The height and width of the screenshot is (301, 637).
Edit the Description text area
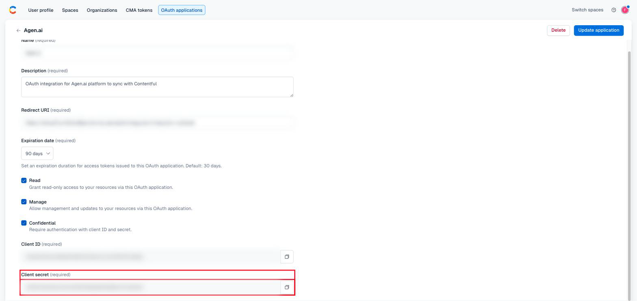point(157,87)
